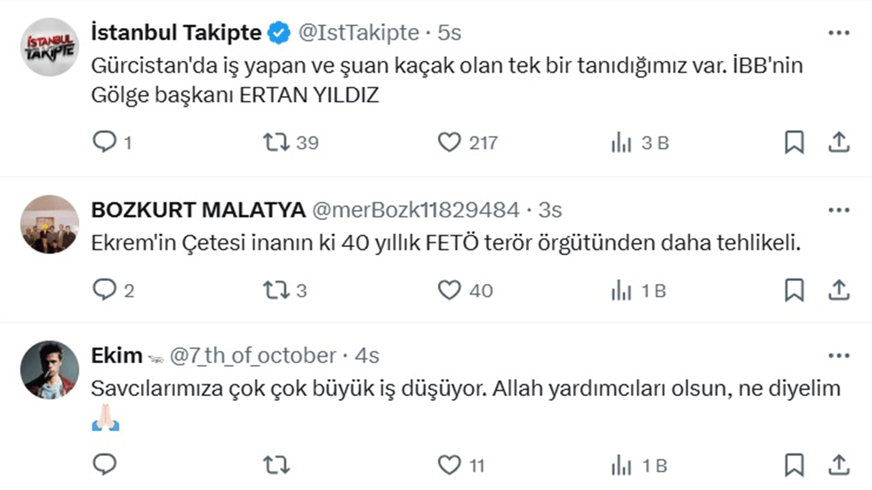Viewport: 872px width, 490px height.
Task: Bookmark BOZKURT MALATYA's tweet
Action: click(794, 290)
